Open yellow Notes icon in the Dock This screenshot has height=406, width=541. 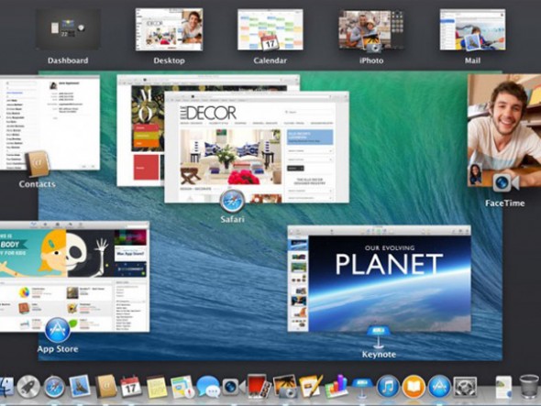coord(157,387)
